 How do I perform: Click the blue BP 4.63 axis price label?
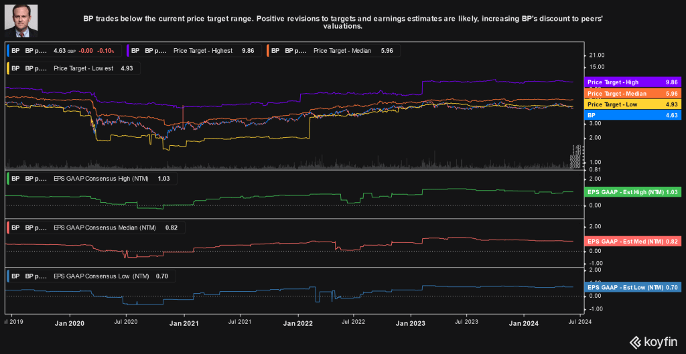click(x=633, y=116)
